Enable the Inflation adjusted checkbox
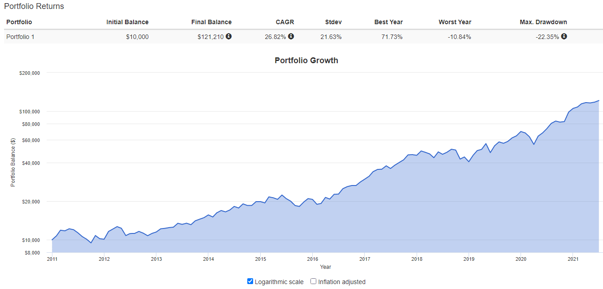The width and height of the screenshot is (603, 289). (x=314, y=281)
